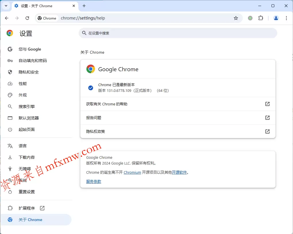Click the forward navigation arrow
Image resolution: width=293 pixels, height=234 pixels.
click(17, 18)
